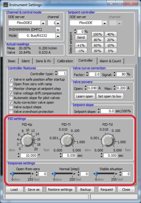Click the Open-from-zero value spinner arrows
The width and height of the screenshot is (141, 203).
click(37, 174)
